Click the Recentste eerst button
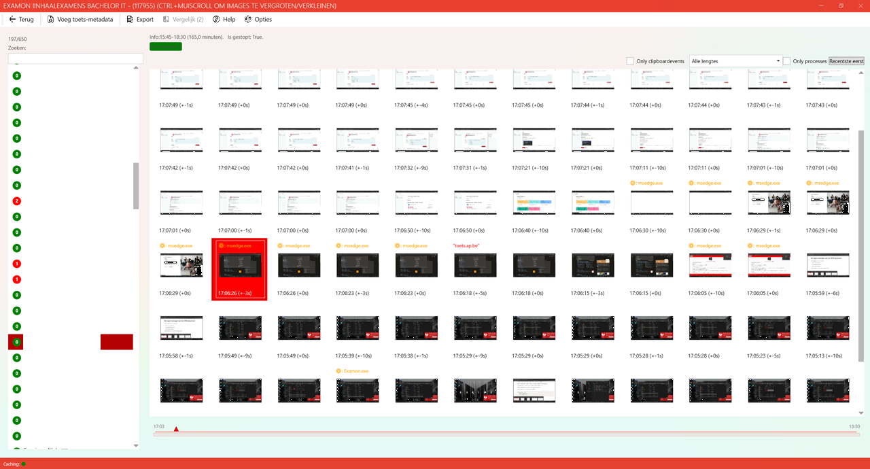The width and height of the screenshot is (870, 469). click(x=846, y=61)
